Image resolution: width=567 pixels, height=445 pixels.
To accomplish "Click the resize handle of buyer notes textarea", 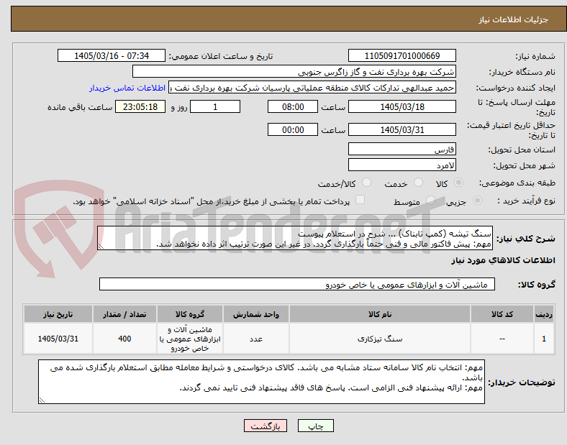I will (x=42, y=400).
